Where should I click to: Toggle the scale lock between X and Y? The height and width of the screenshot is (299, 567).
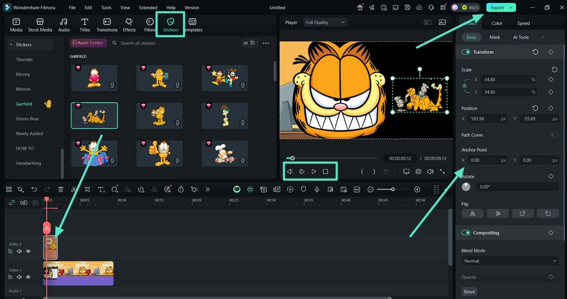click(465, 86)
